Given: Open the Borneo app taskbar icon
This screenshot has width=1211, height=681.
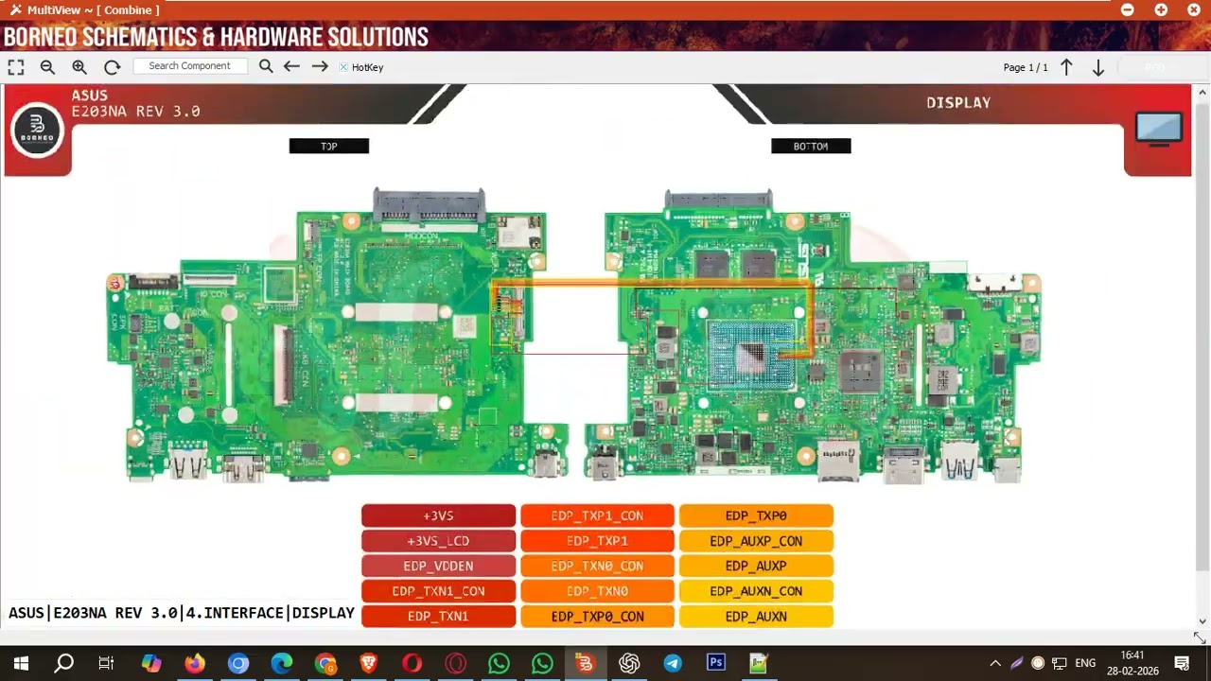Looking at the screenshot, I should 585,663.
